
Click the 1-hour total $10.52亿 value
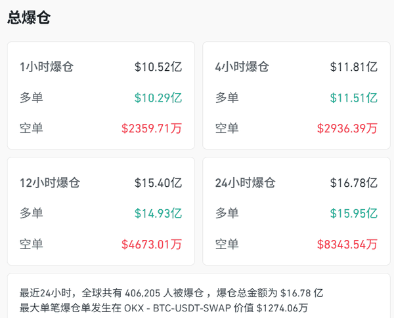[x=158, y=67]
